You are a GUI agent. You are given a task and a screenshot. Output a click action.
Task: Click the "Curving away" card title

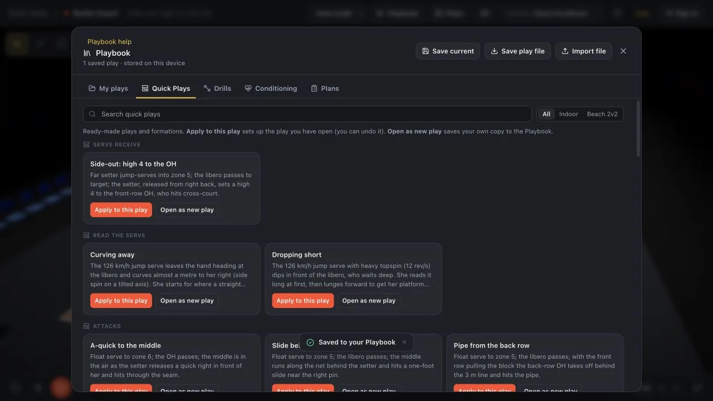[113, 255]
